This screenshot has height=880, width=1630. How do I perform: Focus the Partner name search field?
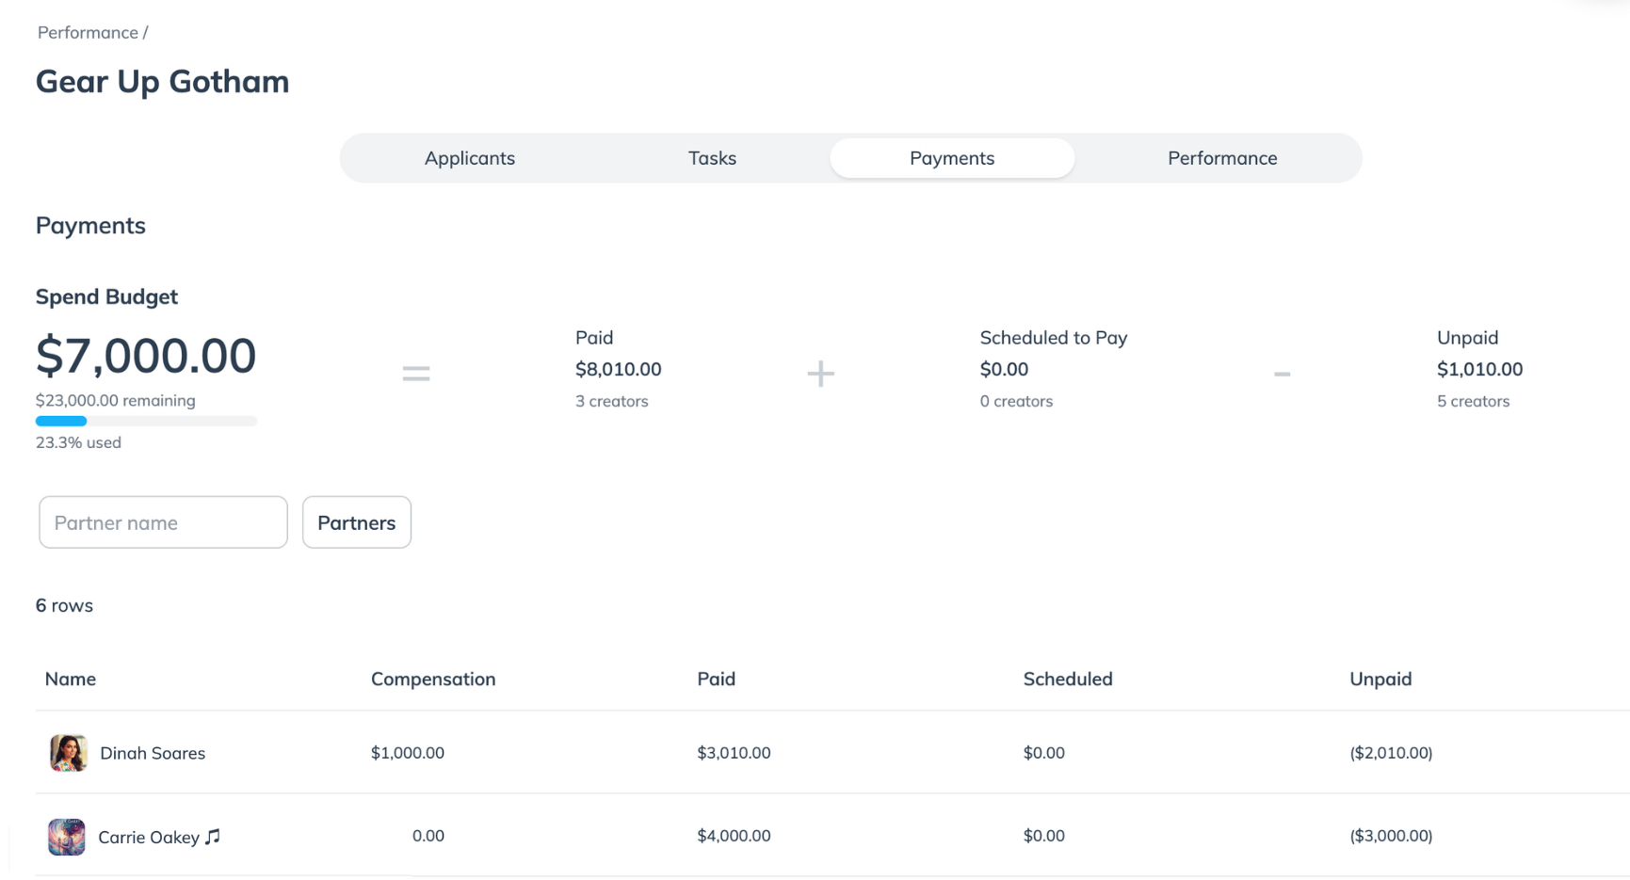click(163, 522)
